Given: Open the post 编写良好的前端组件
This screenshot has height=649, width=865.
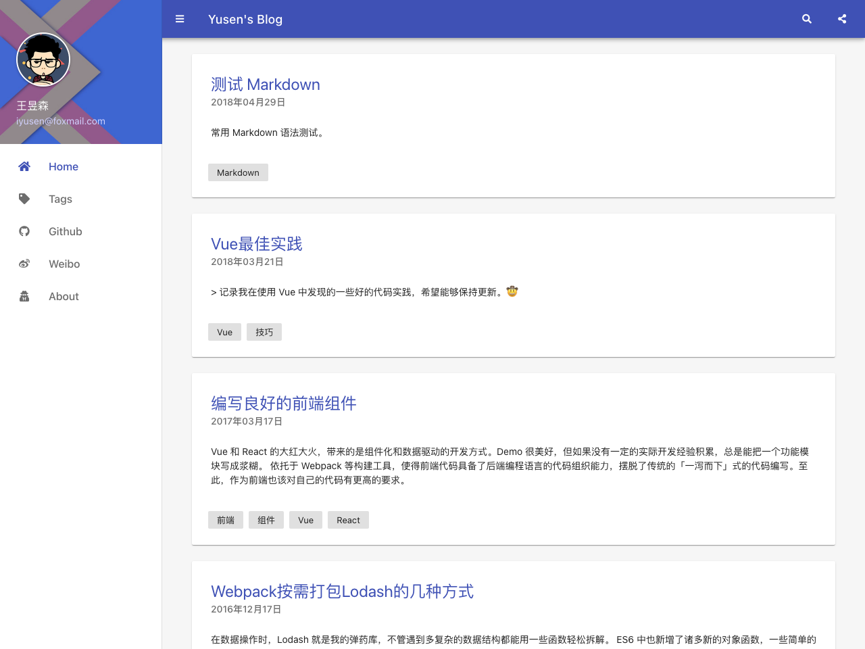Looking at the screenshot, I should click(x=283, y=403).
